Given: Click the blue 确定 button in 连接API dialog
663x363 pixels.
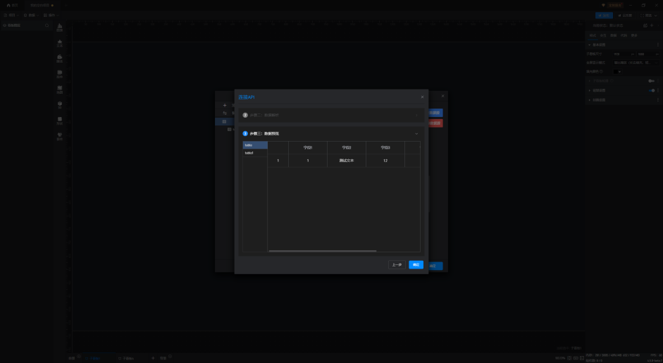Looking at the screenshot, I should click(416, 265).
